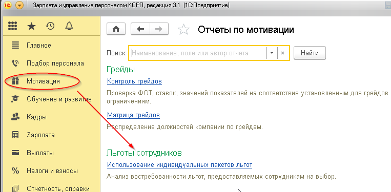Click the Отчетность, справки documents icon

pos(15,188)
